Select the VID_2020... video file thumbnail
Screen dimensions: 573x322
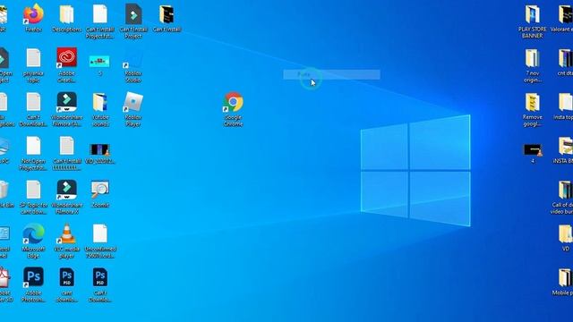pos(99,149)
